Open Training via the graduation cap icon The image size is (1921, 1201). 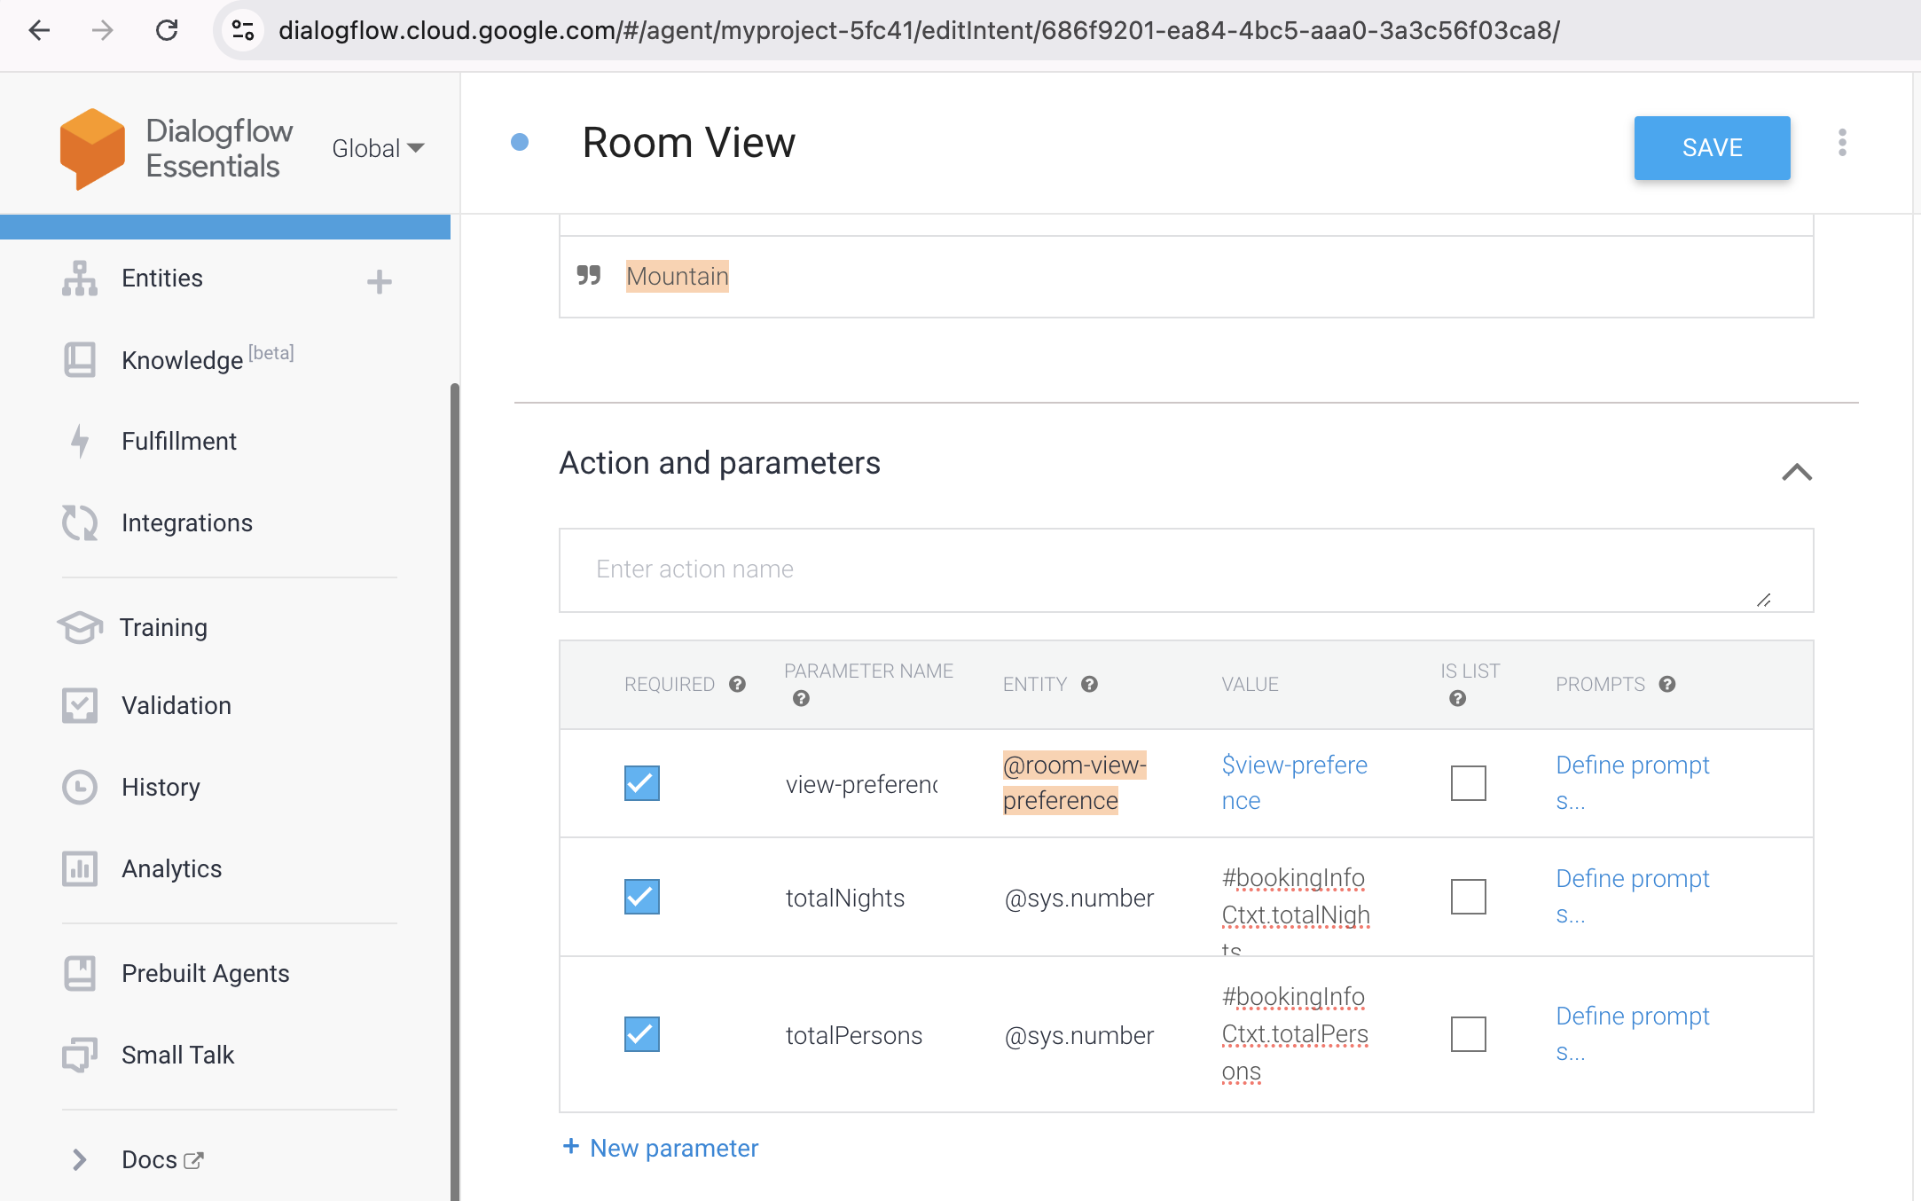click(x=80, y=628)
